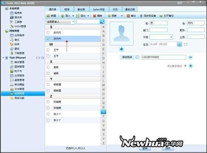
Task: Click the contact avatar placeholder
Action: pos(121,33)
